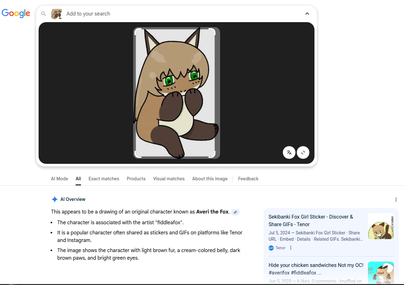The width and height of the screenshot is (404, 285).
Task: Open the About this image tab
Action: [x=210, y=179]
